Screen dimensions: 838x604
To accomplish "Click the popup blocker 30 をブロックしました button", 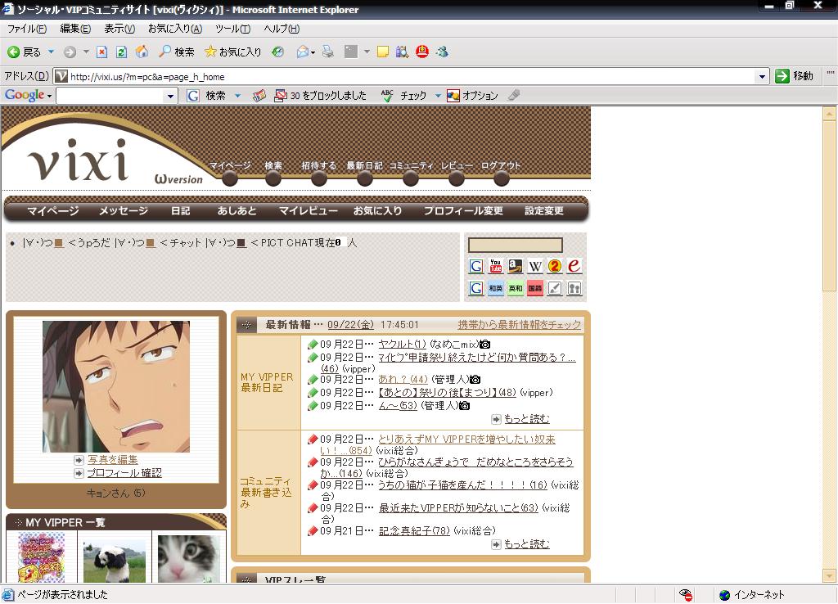I will pos(320,96).
